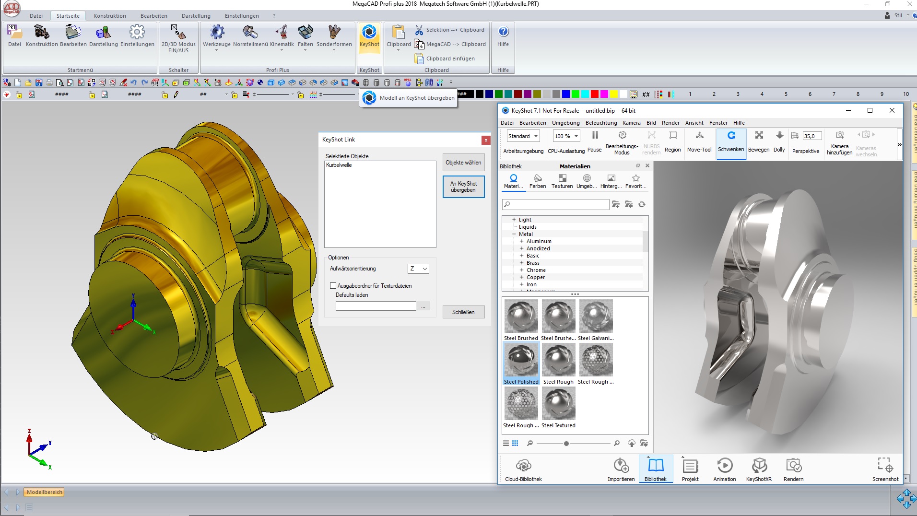The width and height of the screenshot is (917, 516).
Task: Collapse the Metal material category
Action: 514,234
